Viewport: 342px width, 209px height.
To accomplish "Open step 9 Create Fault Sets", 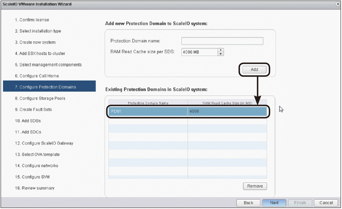I will 33,110.
